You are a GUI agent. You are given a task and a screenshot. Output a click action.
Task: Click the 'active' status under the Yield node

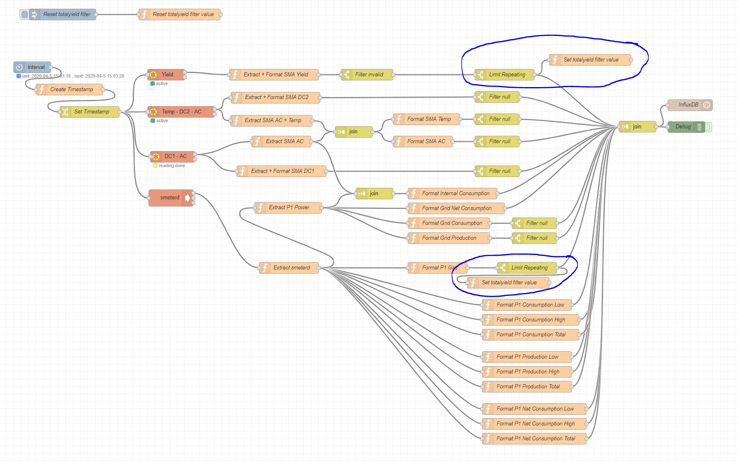pyautogui.click(x=160, y=84)
